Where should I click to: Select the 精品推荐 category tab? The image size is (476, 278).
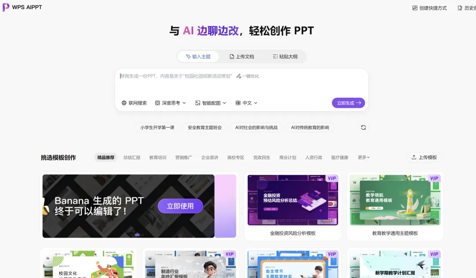tap(106, 157)
